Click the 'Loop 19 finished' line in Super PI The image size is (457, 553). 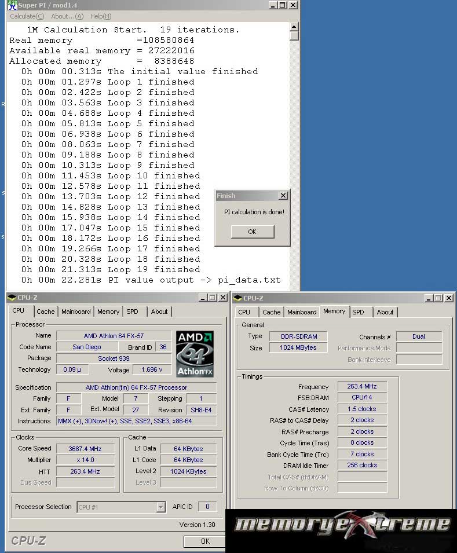111,269
